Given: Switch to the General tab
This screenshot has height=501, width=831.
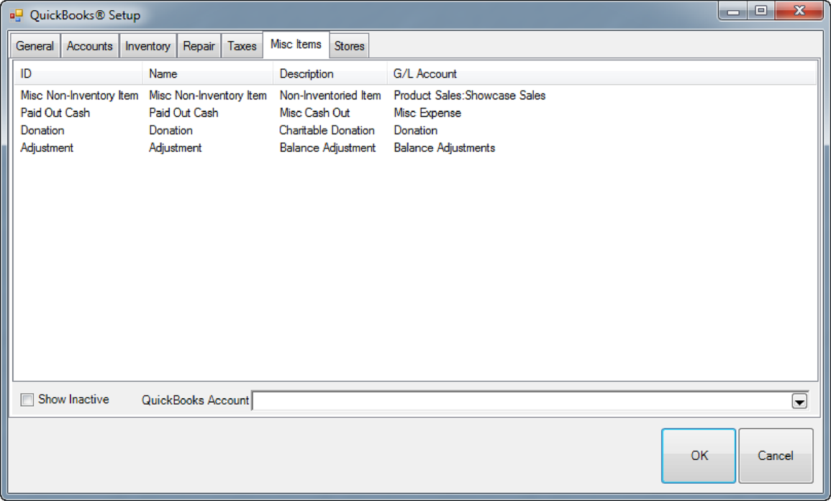Looking at the screenshot, I should point(35,46).
